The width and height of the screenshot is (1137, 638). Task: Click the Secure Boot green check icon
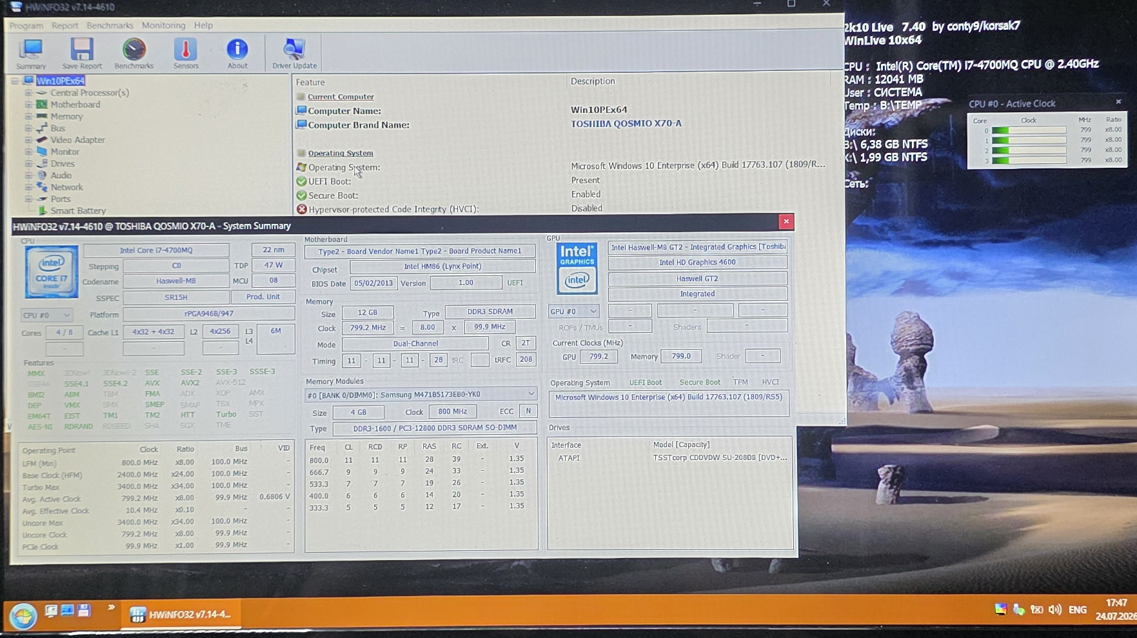point(301,195)
